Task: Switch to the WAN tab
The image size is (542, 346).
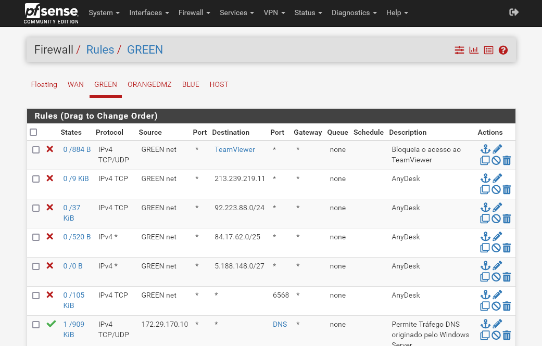Action: (x=75, y=84)
